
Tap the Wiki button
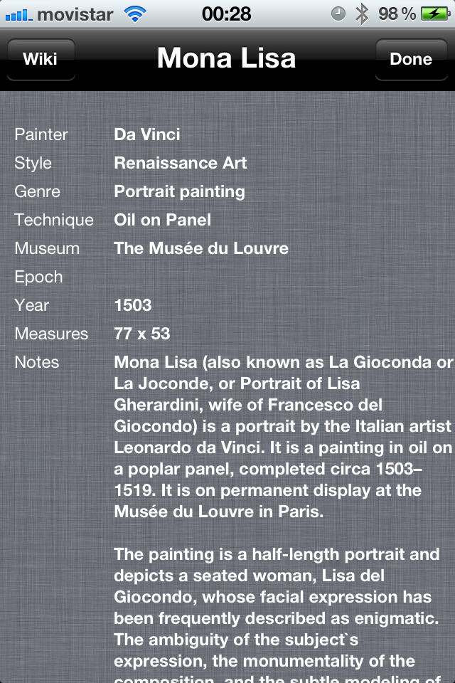41,59
